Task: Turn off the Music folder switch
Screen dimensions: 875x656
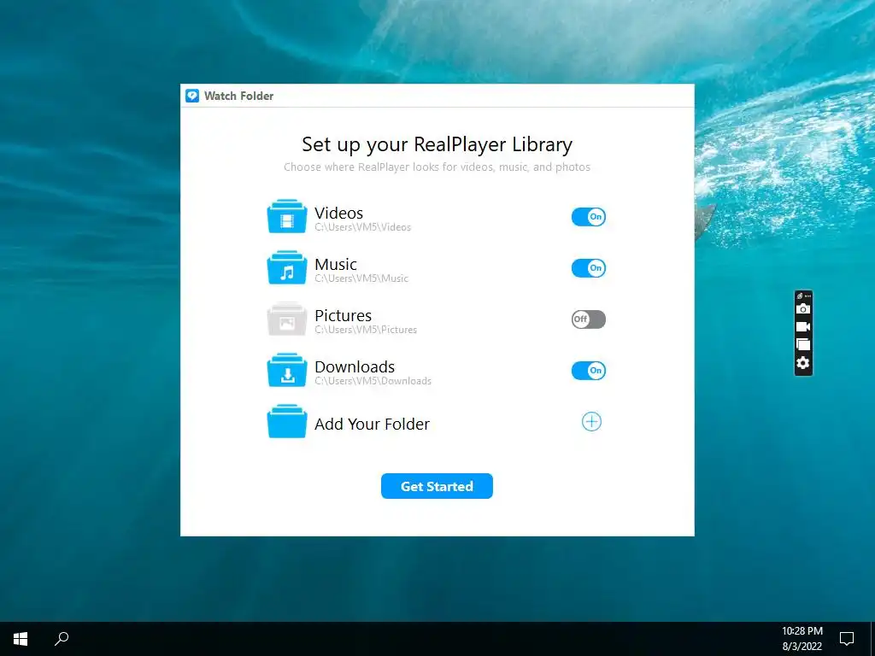Action: [x=588, y=267]
